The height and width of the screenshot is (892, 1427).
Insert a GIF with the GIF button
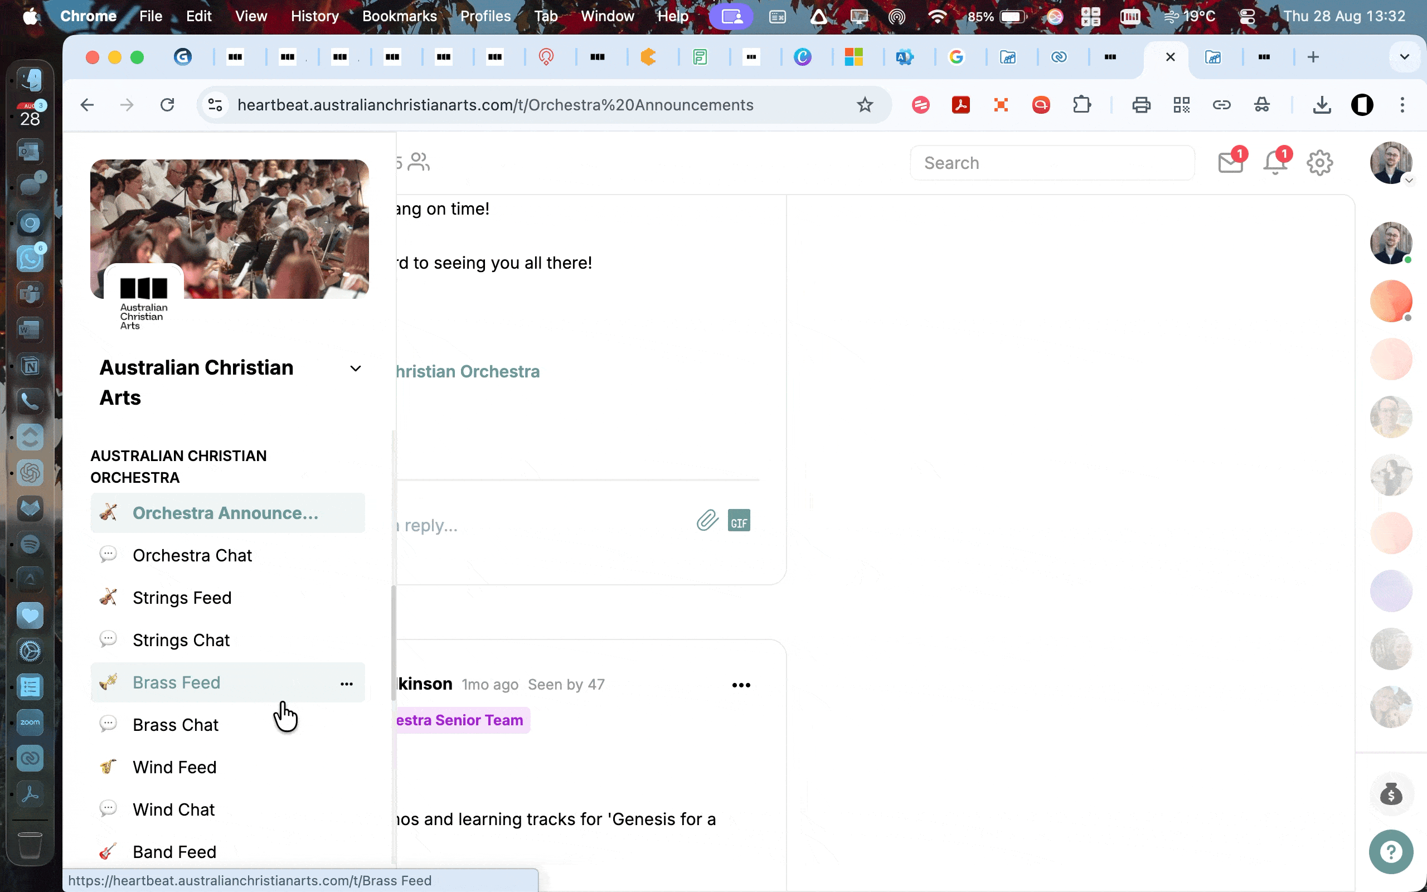point(739,520)
